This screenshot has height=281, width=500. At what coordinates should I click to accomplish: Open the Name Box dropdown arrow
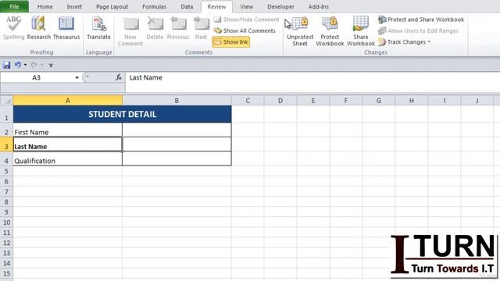pyautogui.click(x=77, y=78)
